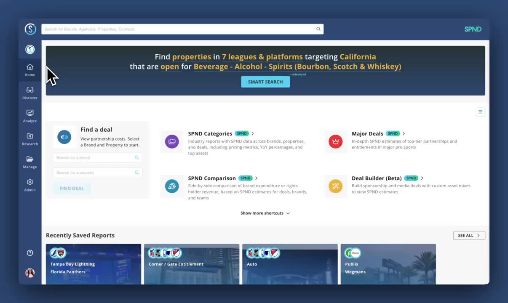The height and width of the screenshot is (303, 508).
Task: Open the Tampa Bay Lightning / Florida Panthers report
Action: point(94,264)
